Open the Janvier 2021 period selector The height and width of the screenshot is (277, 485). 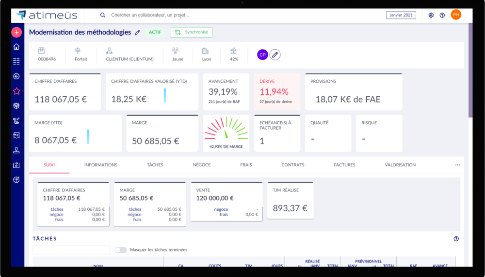point(401,15)
